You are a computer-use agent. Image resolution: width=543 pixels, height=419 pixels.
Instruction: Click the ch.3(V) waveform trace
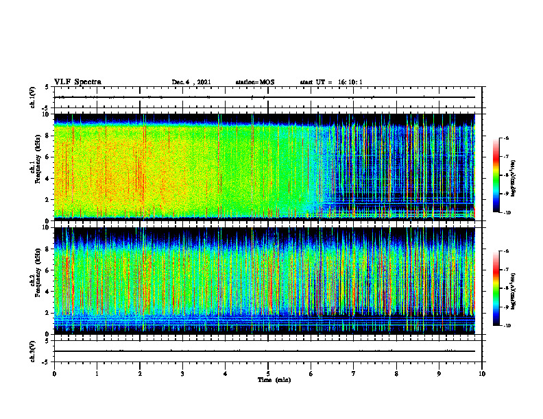click(264, 351)
